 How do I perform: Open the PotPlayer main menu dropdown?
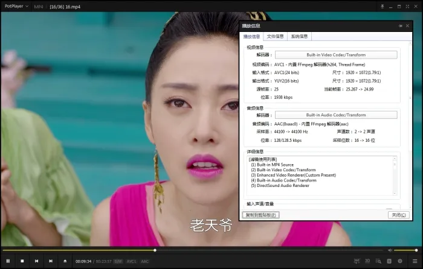(x=16, y=6)
